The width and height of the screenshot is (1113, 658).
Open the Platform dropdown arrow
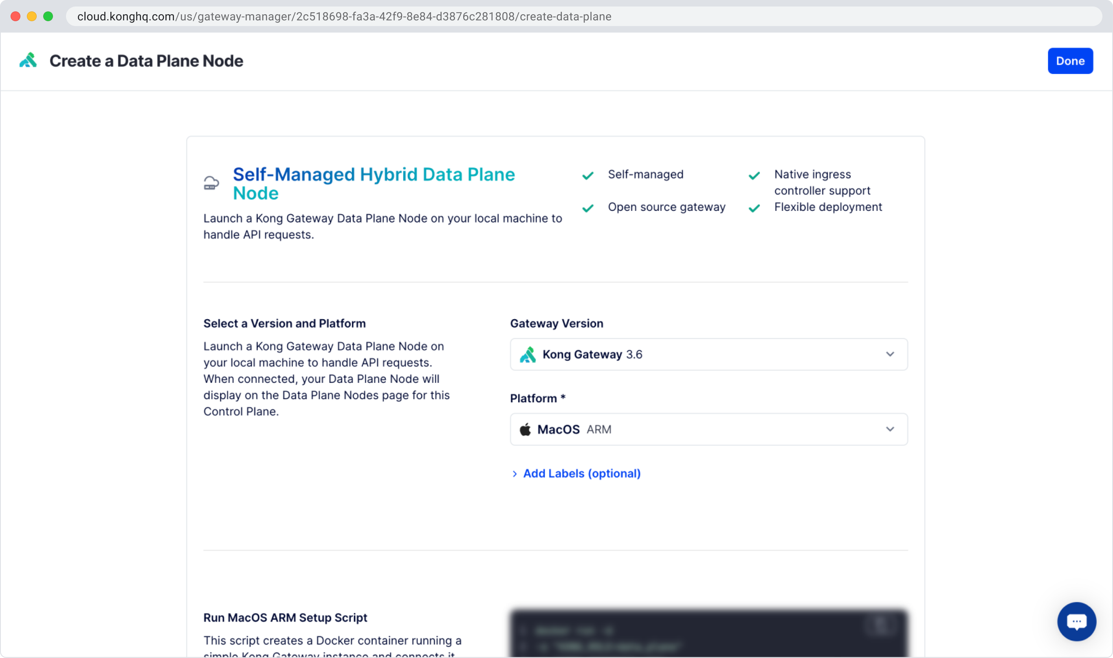(890, 429)
